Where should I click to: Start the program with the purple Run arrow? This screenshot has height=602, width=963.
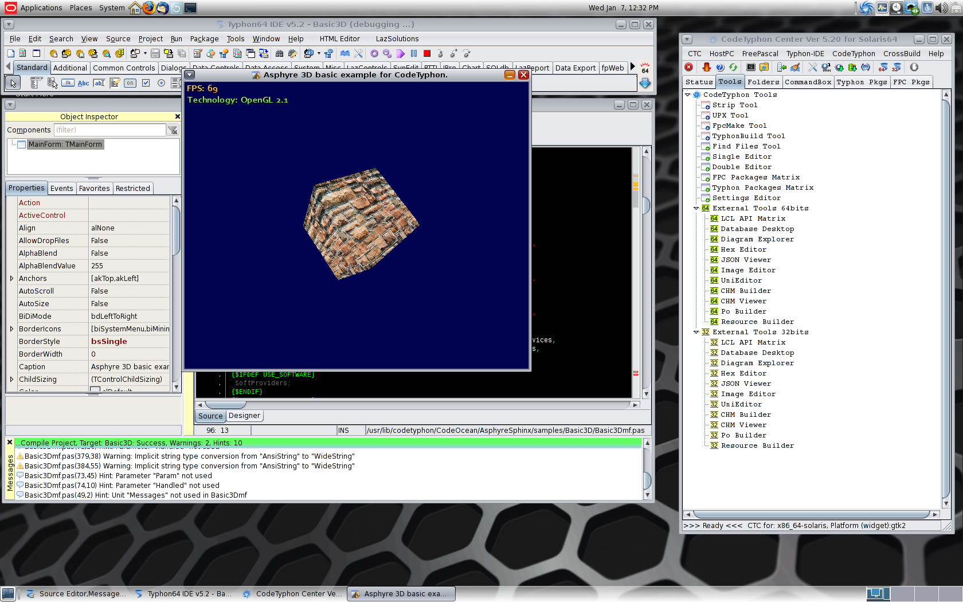coord(401,53)
